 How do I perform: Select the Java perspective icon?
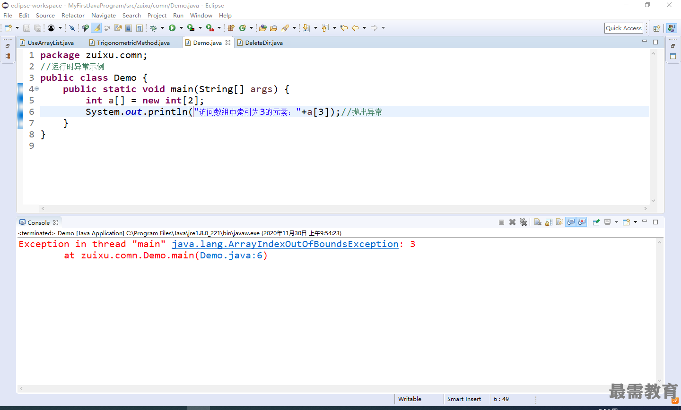coord(672,28)
